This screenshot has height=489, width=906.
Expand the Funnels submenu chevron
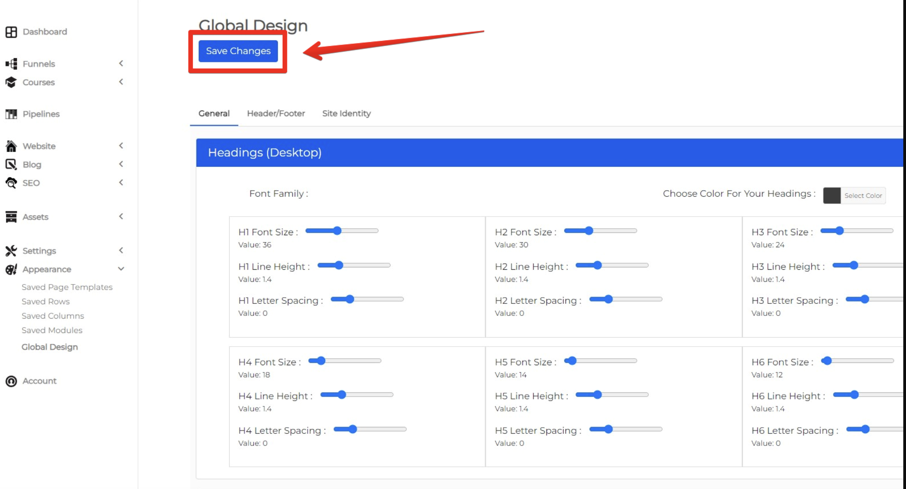point(121,63)
